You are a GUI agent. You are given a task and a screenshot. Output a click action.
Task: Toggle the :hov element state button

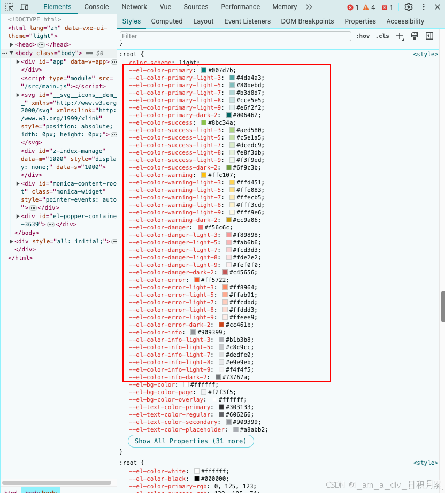coord(363,36)
